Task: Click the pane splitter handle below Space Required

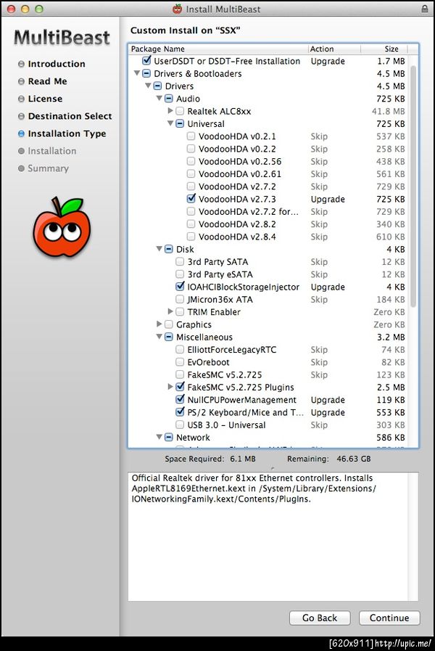Action: coord(273,468)
